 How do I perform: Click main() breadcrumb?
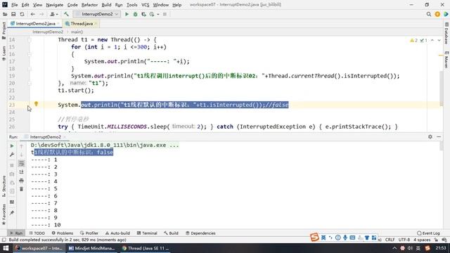click(x=77, y=32)
